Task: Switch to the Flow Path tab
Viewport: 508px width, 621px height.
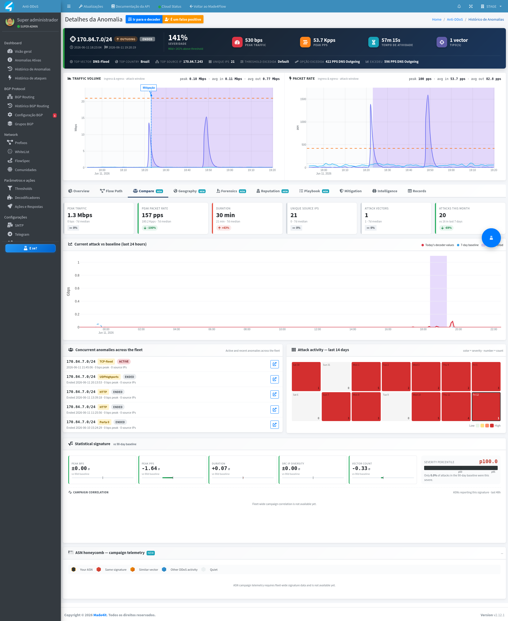Action: [111, 191]
